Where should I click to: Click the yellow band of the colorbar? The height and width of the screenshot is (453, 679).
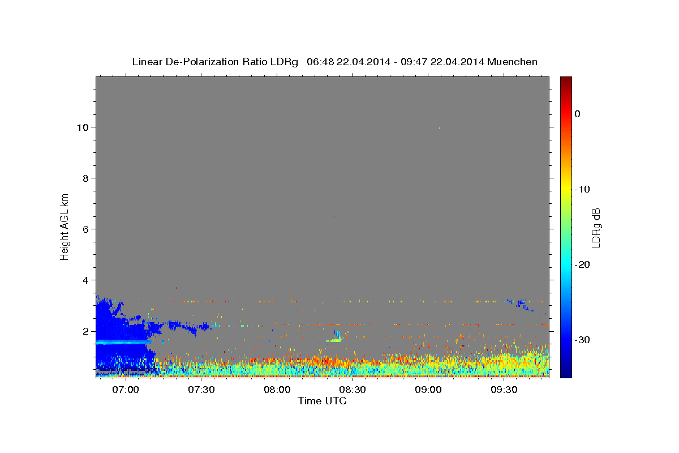coord(566,189)
